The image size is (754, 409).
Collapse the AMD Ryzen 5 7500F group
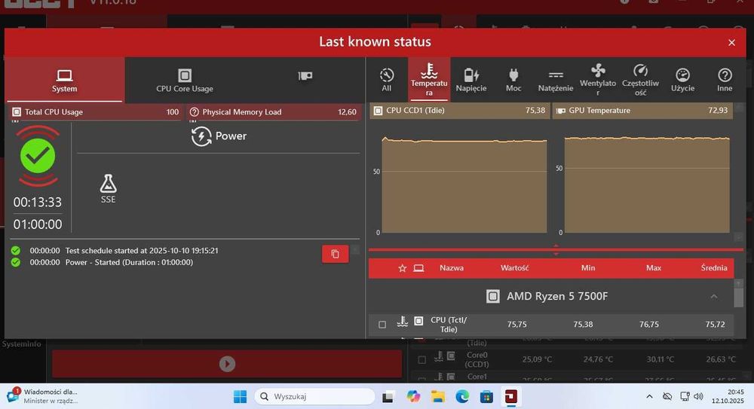(x=714, y=297)
